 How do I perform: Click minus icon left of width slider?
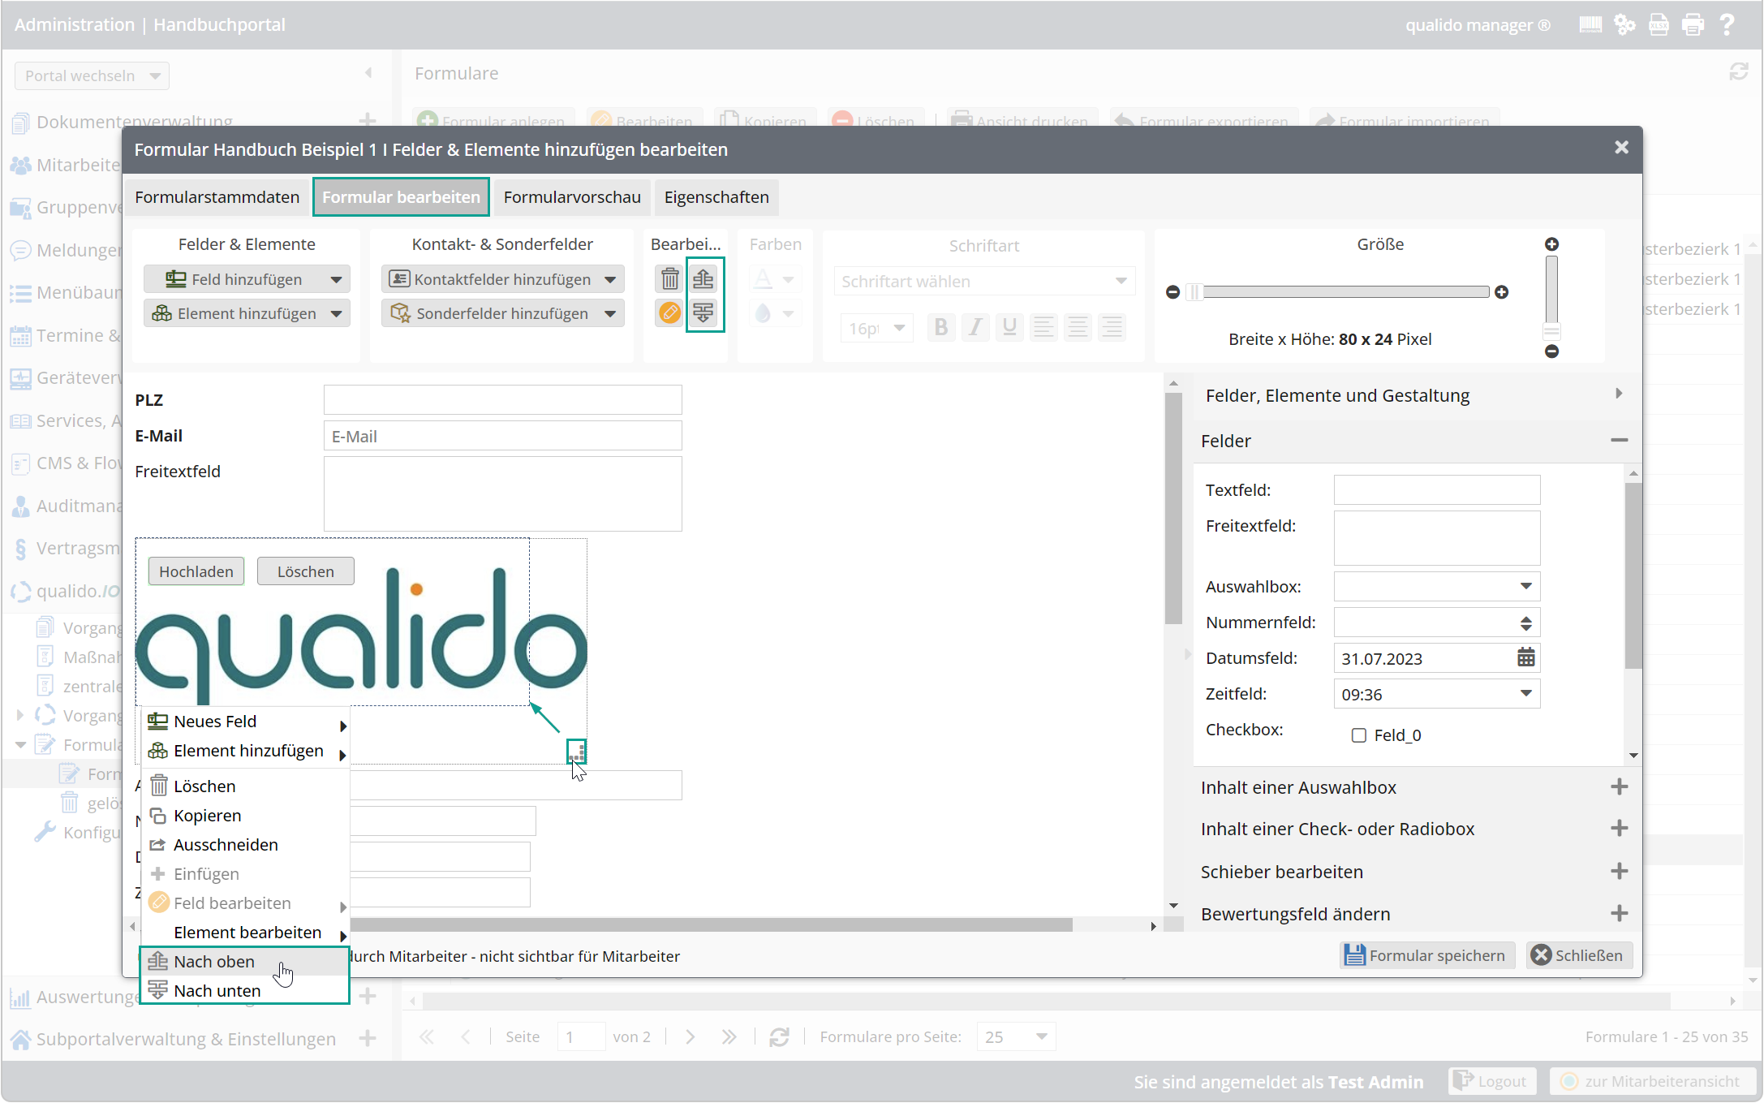1172,292
